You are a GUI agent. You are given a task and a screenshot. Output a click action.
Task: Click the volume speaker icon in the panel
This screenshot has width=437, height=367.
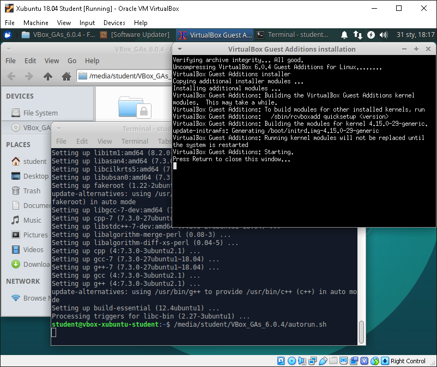(384, 35)
